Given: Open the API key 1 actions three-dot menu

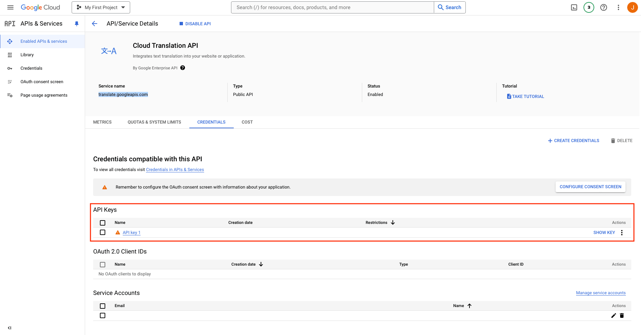Looking at the screenshot, I should (621, 232).
